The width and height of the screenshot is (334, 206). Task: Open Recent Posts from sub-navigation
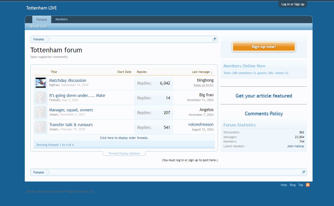[38, 26]
